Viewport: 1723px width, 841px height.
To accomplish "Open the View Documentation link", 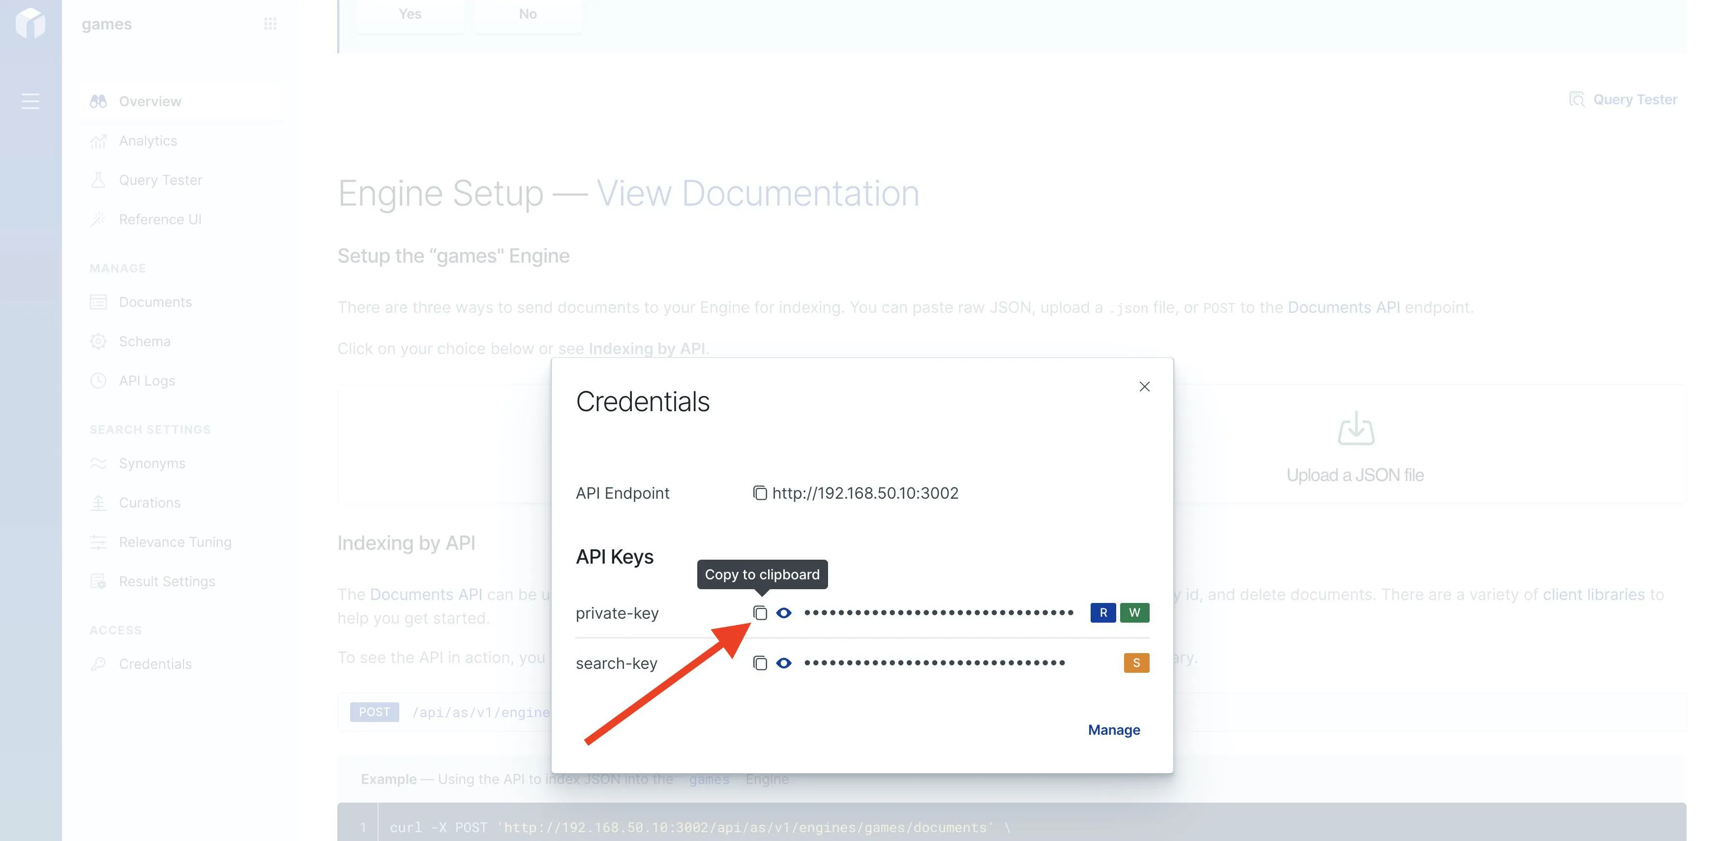I will tap(757, 194).
